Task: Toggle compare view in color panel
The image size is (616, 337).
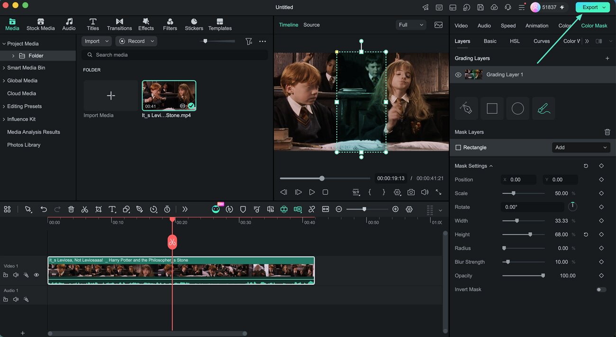Action: 599,41
